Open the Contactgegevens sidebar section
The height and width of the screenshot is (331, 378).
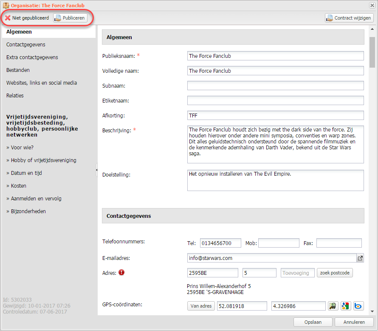(x=26, y=44)
